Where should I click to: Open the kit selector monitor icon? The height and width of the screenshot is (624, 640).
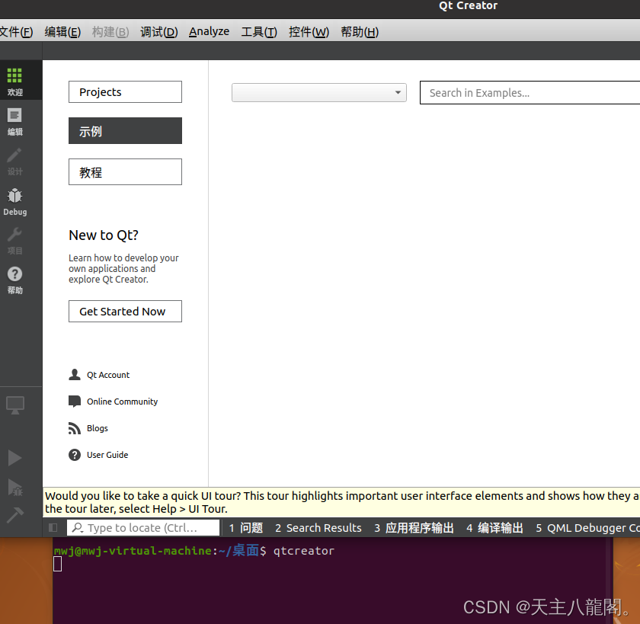15,405
